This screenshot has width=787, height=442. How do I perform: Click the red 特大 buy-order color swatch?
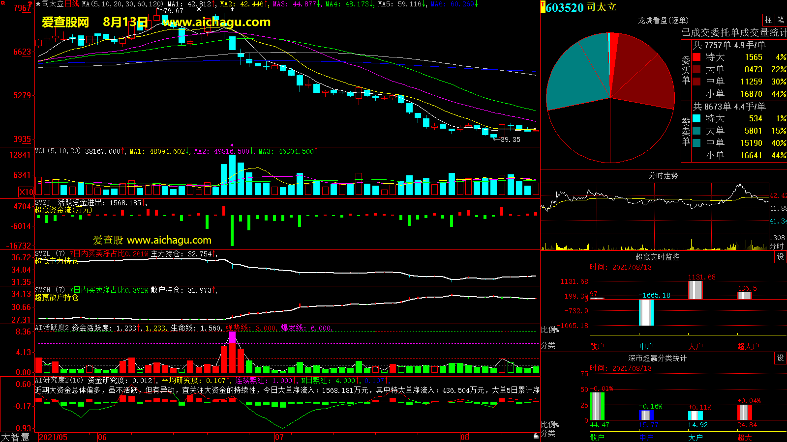(x=696, y=57)
